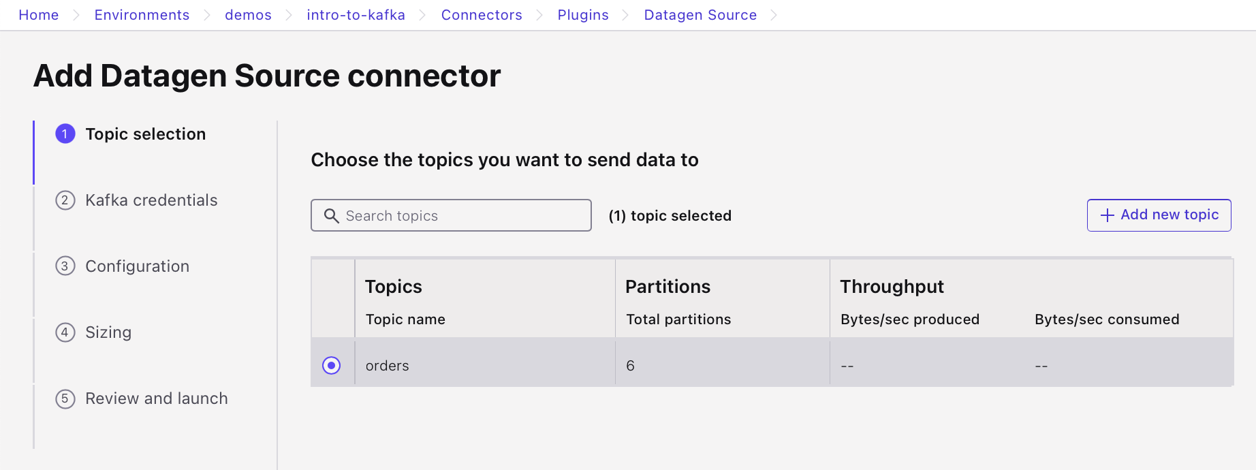Click the step 5 number icon
The image size is (1256, 470).
[65, 398]
